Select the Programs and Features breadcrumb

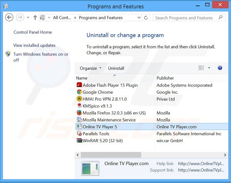(x=100, y=18)
